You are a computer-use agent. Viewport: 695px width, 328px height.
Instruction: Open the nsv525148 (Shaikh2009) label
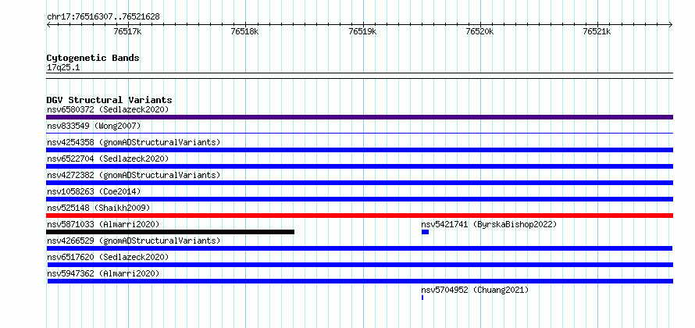[x=98, y=208]
